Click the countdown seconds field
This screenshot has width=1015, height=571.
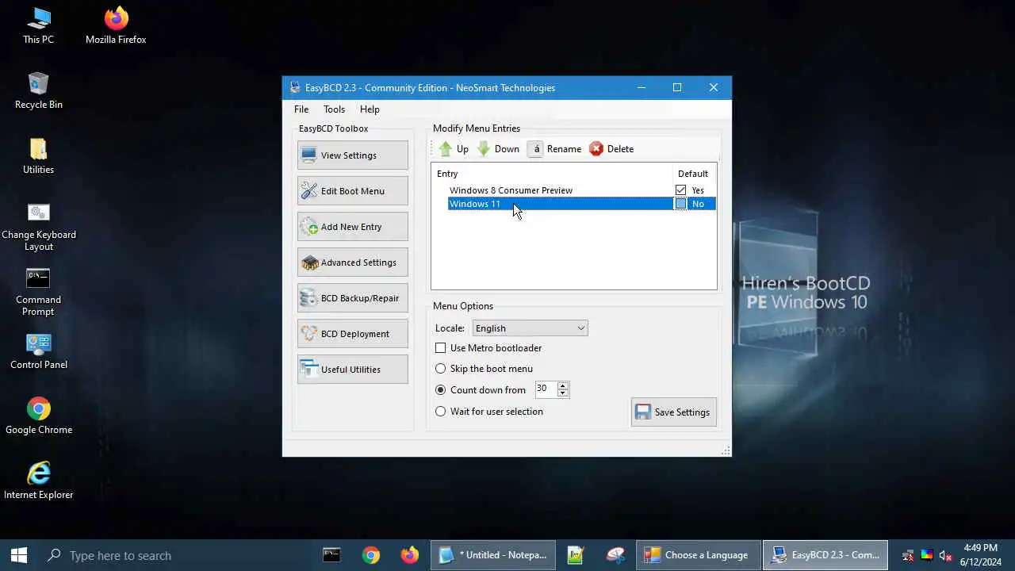tap(546, 389)
